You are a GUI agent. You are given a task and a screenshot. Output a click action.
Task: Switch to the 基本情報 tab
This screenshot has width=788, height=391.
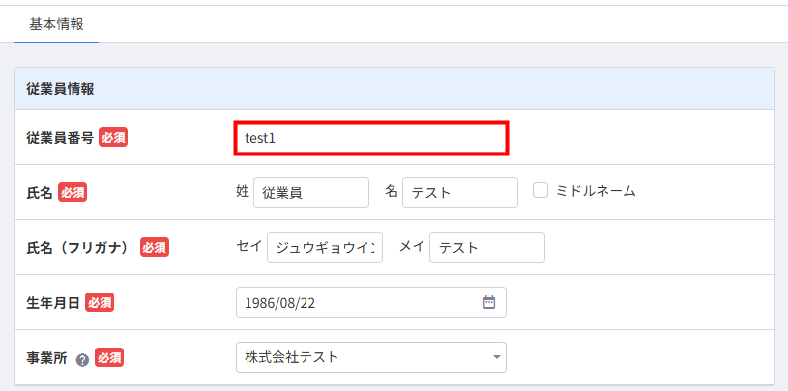click(x=56, y=23)
